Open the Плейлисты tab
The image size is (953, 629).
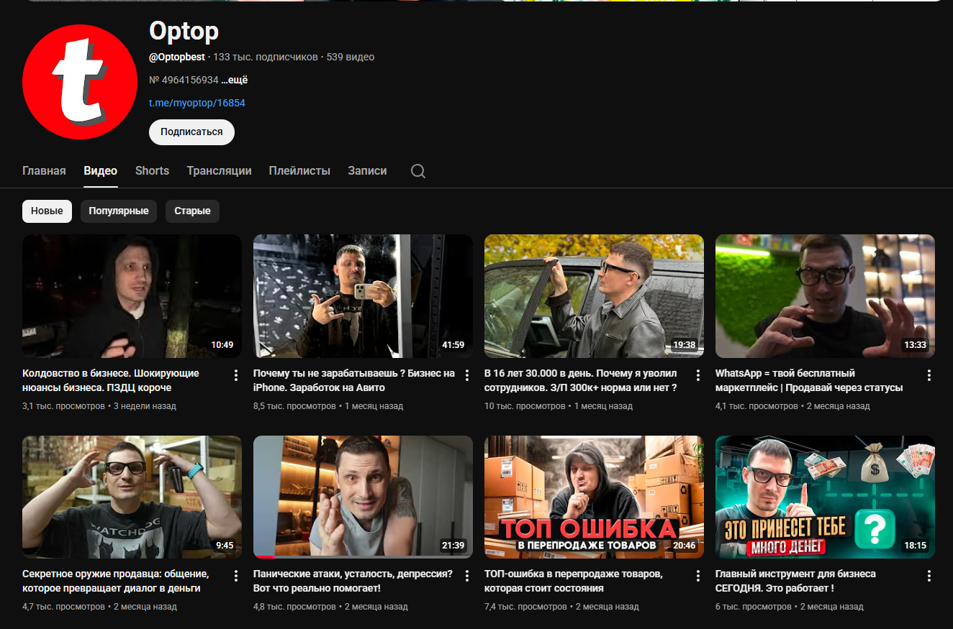pyautogui.click(x=299, y=171)
